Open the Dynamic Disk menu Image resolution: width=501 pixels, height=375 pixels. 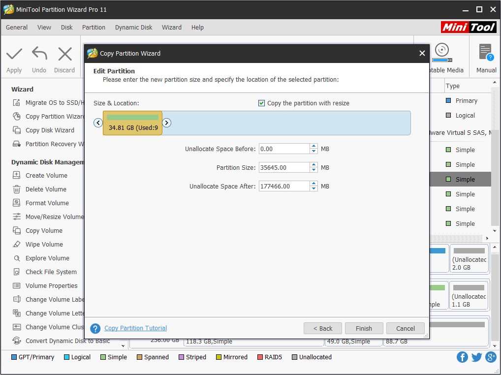tap(134, 28)
